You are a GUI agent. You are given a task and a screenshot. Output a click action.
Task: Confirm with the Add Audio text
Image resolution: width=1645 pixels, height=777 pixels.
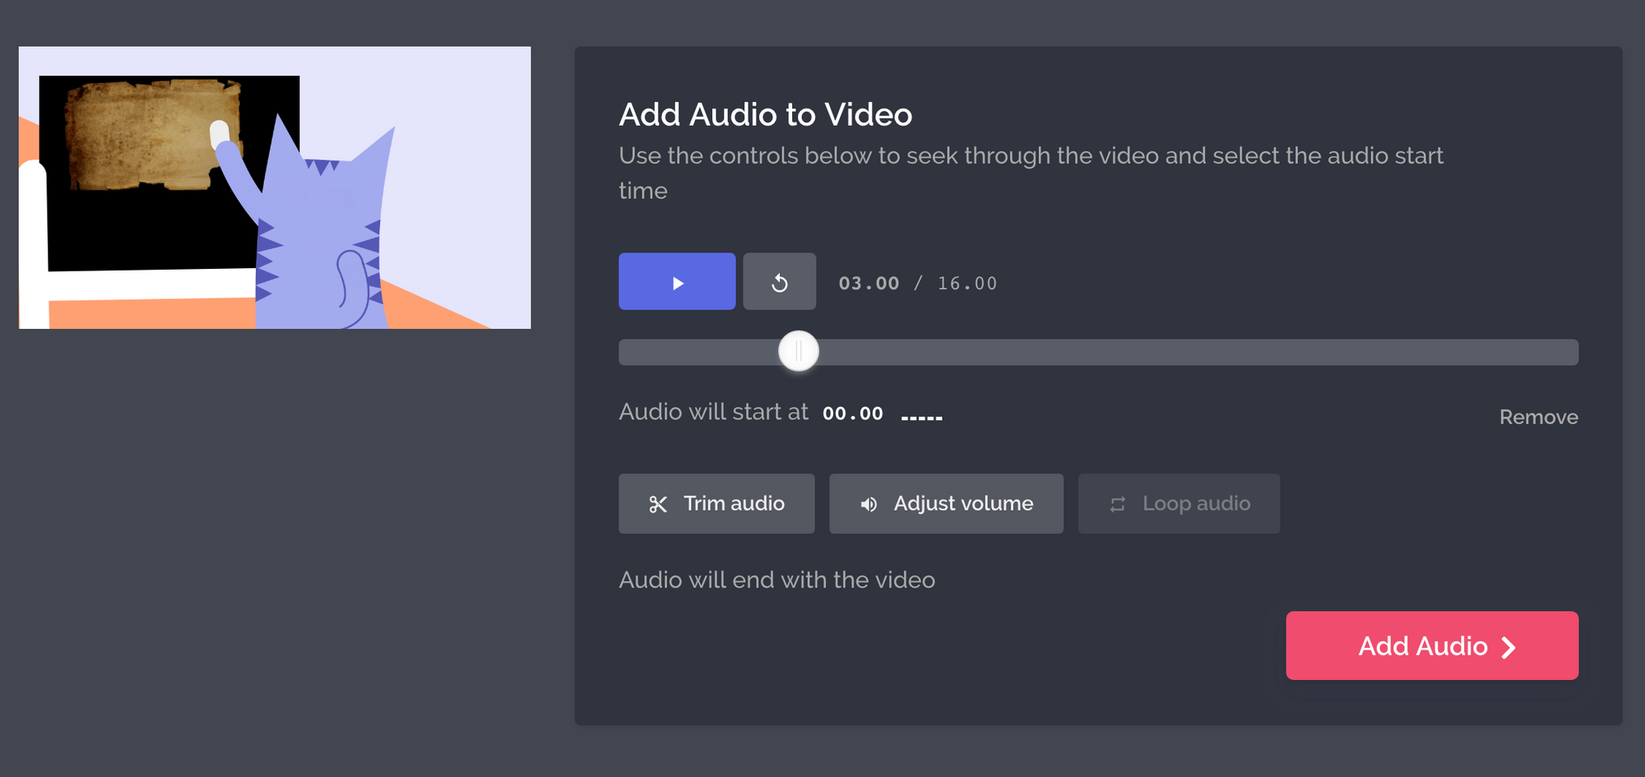tap(1422, 646)
